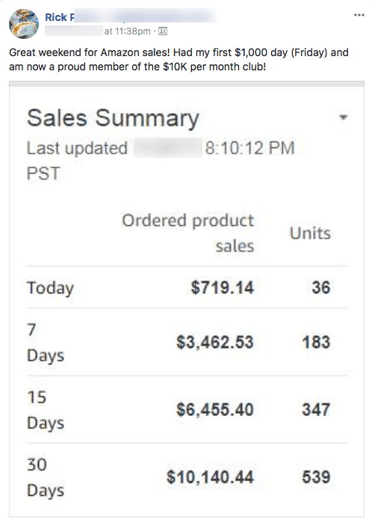
Task: Click the $6,455.40 sales figure
Action: pyautogui.click(x=215, y=409)
